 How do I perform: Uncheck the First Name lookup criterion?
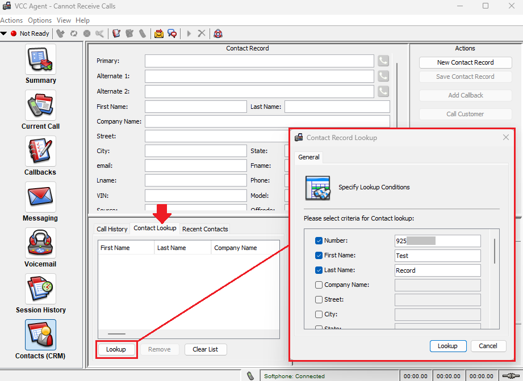coord(319,256)
